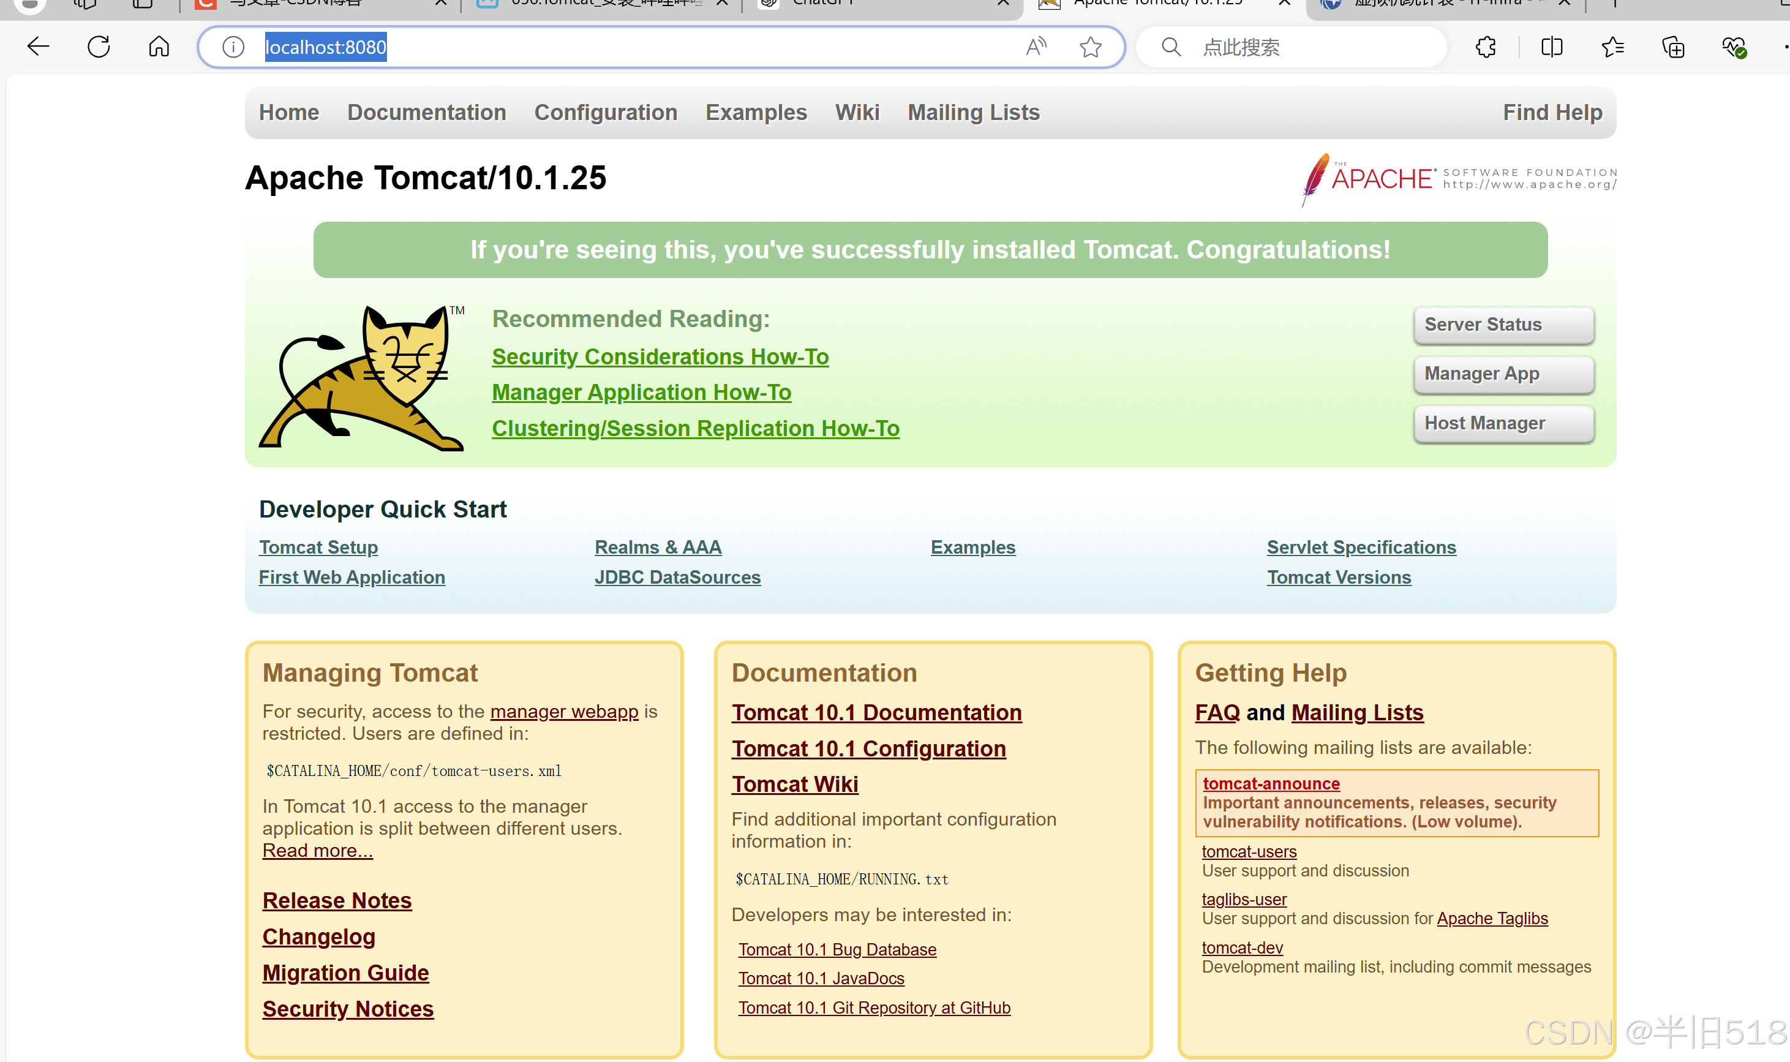
Task: Open the Collections panel
Action: [1674, 47]
